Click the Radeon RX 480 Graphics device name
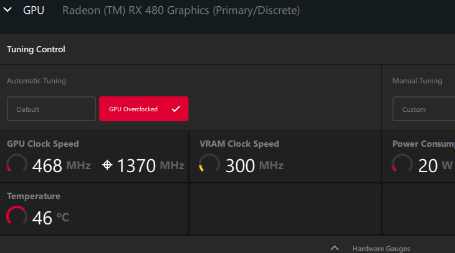This screenshot has height=253, width=455. click(181, 11)
